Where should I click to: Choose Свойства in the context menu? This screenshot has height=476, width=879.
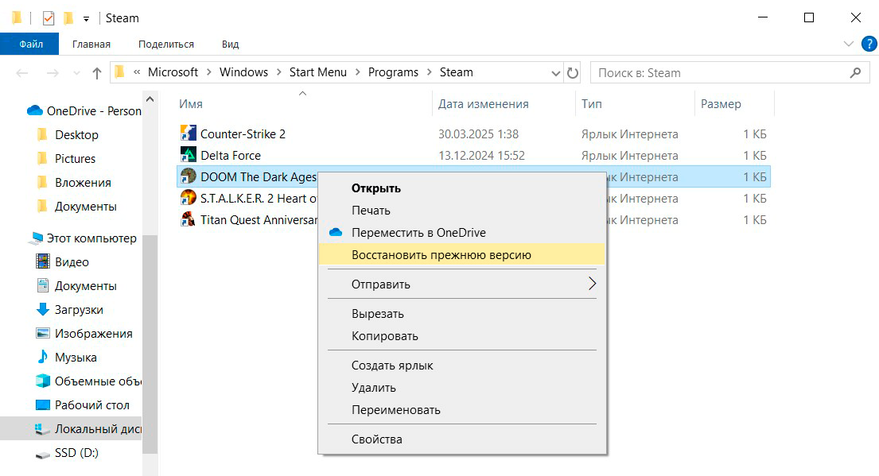point(377,439)
